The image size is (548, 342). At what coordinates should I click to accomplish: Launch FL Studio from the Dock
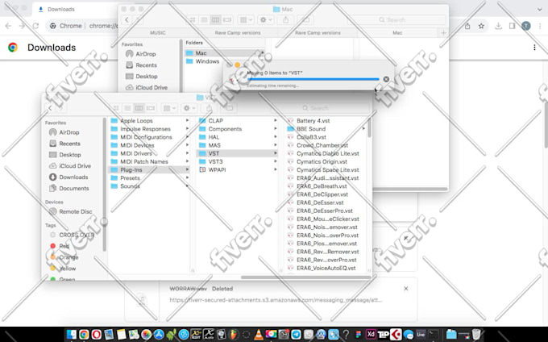[x=234, y=334]
